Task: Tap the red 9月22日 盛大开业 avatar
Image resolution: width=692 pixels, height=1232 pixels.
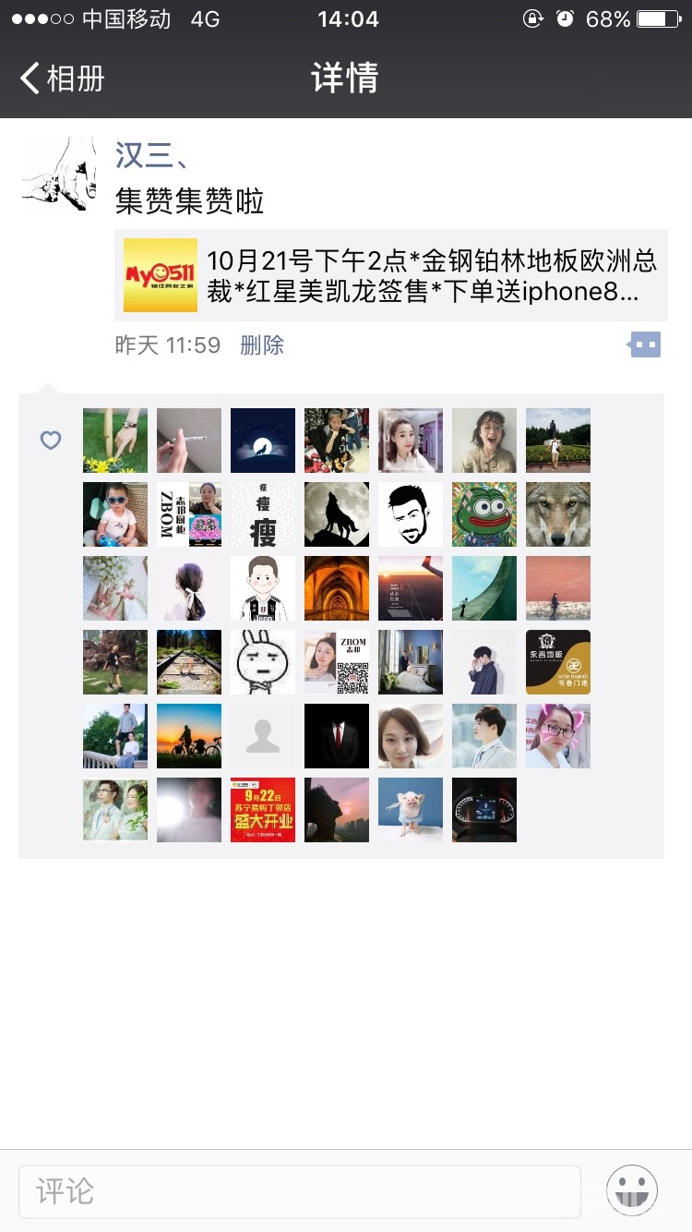Action: [263, 810]
